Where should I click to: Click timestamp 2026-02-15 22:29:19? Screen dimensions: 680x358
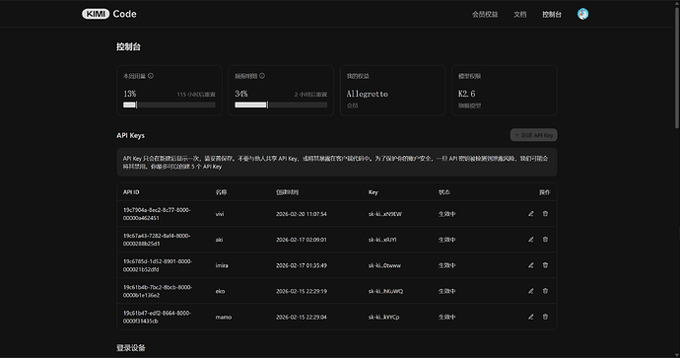pos(302,291)
